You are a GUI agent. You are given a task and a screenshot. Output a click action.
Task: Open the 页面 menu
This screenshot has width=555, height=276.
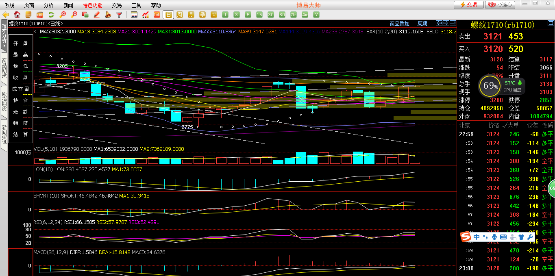point(29,5)
